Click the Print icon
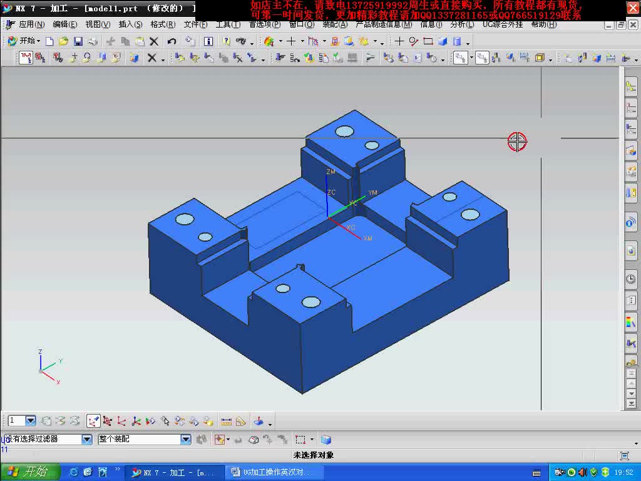Screen dimensions: 641x481 (93, 41)
